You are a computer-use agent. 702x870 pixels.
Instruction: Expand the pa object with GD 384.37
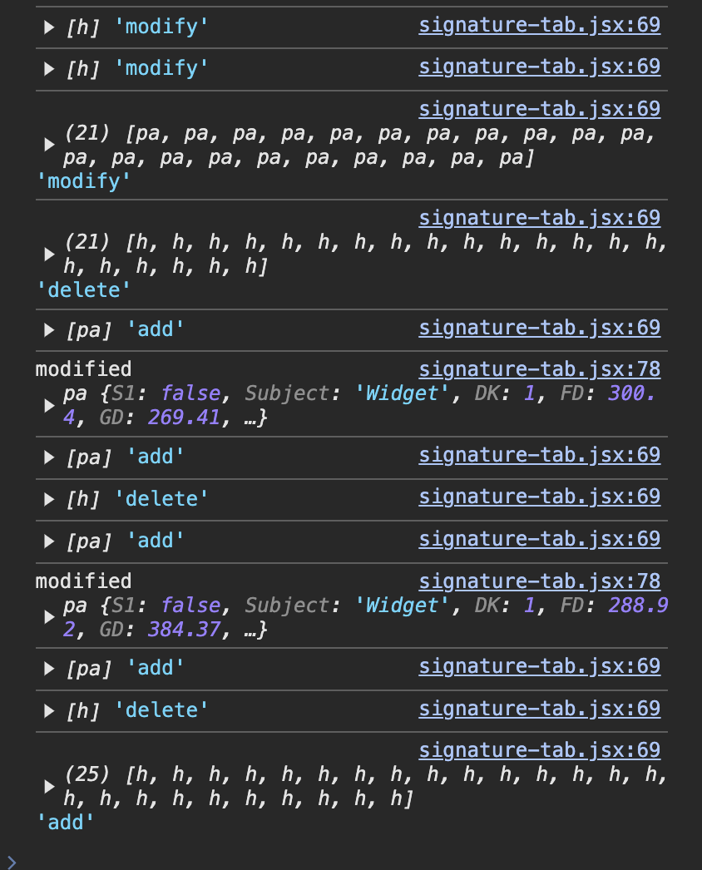(x=49, y=617)
